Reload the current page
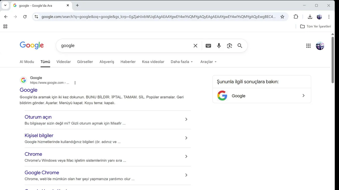The width and height of the screenshot is (339, 190). click(x=25, y=17)
